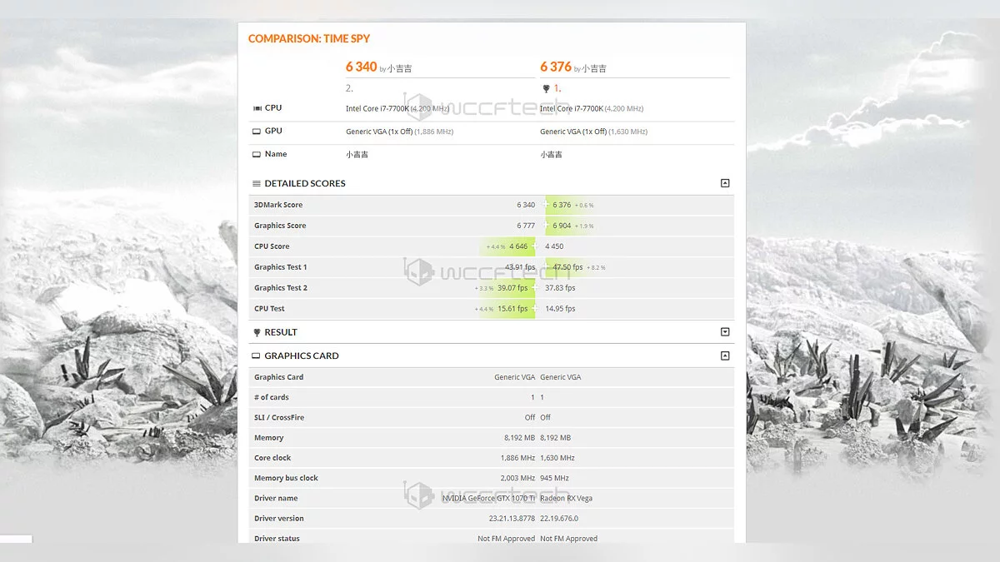
Task: Click the 23.21.13.8778 driver version
Action: [x=512, y=519]
